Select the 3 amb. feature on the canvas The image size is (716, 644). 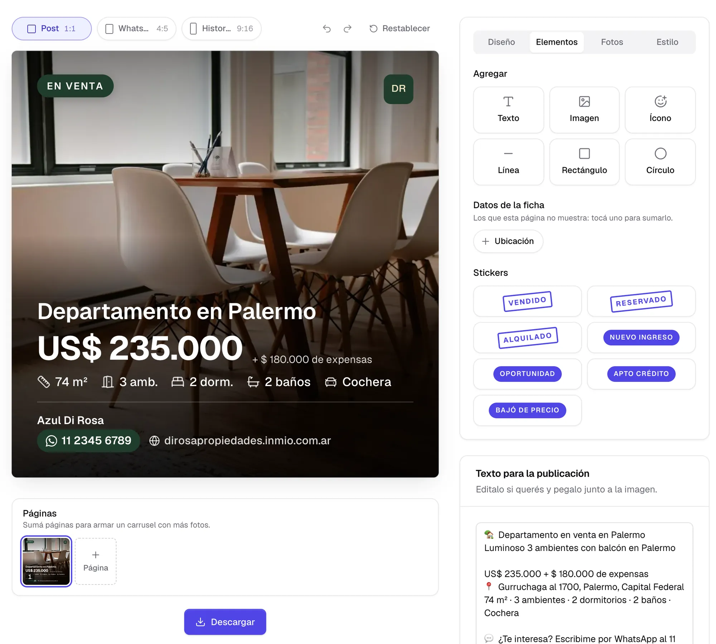click(x=130, y=382)
